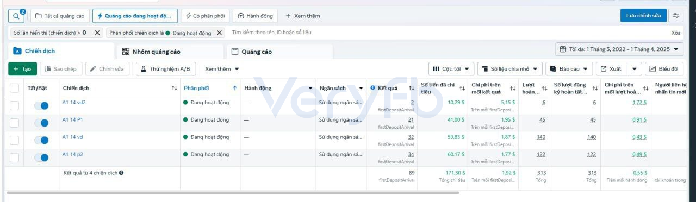696x202 pixels.
Task: Remove the 'Phân phối chiến dịch' filter chip
Action: point(219,33)
